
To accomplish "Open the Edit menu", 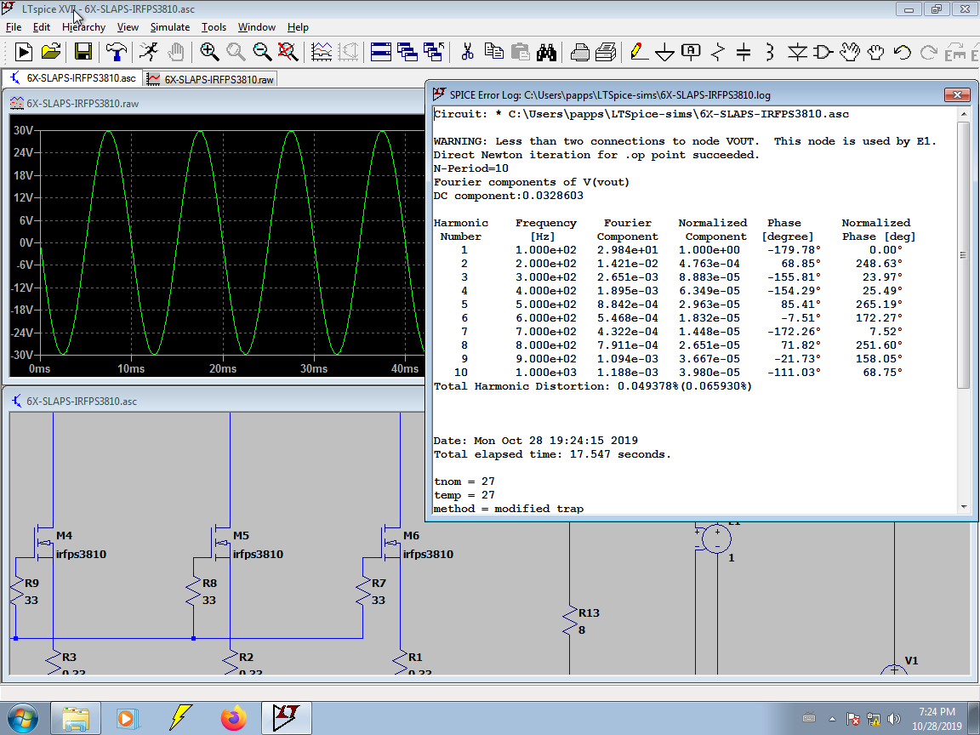I will pos(41,27).
